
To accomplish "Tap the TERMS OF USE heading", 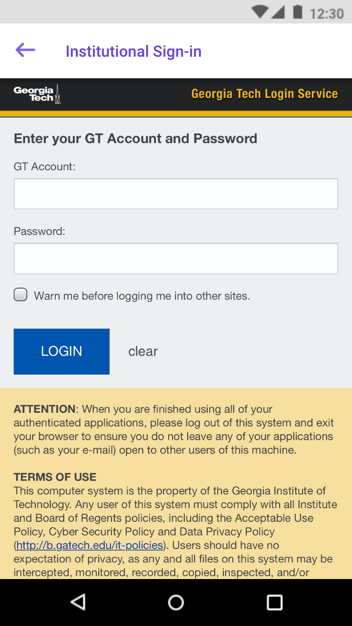I will (55, 477).
